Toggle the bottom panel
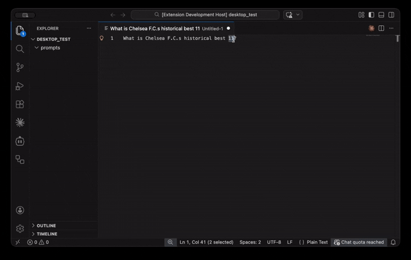The image size is (411, 260). tap(381, 15)
